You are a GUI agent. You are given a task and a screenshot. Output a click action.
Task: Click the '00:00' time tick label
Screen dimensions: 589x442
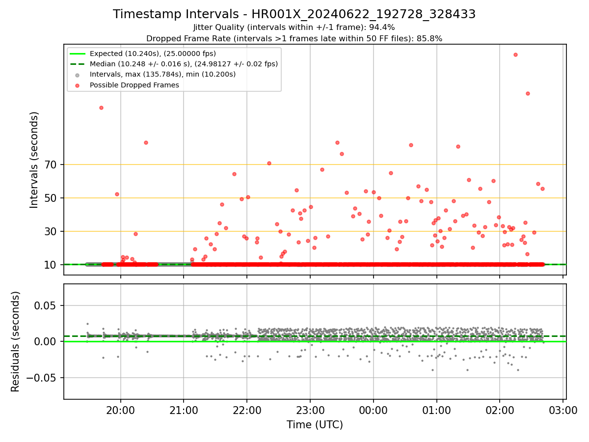374,410
